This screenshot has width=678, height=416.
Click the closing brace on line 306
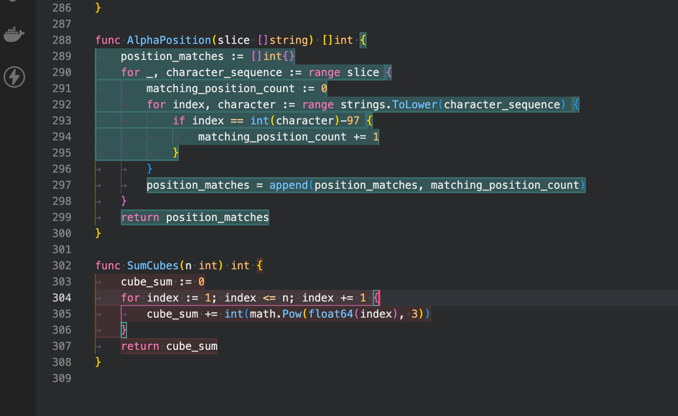coord(124,330)
